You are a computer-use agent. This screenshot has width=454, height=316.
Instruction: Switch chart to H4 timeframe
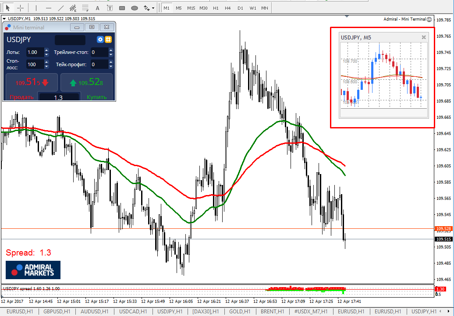click(228, 8)
